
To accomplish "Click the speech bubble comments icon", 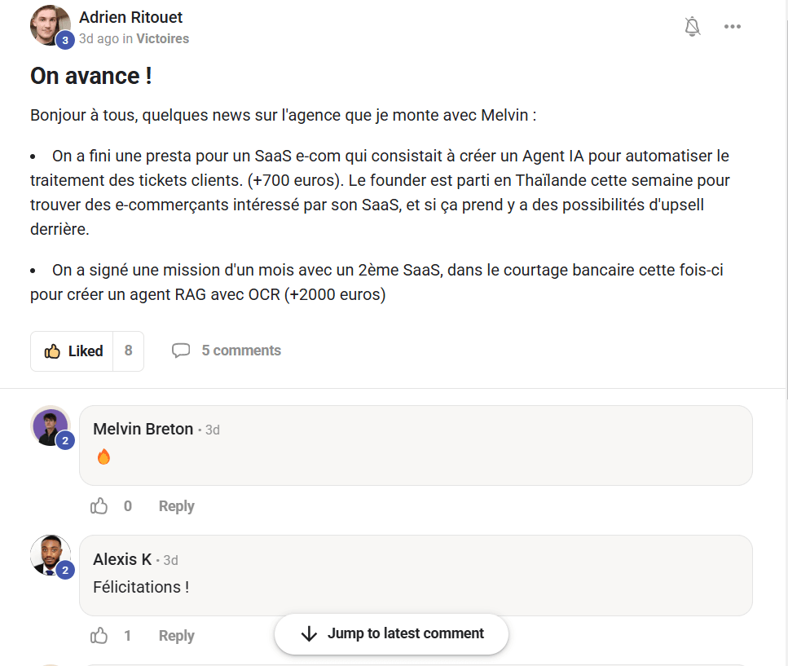I will click(181, 351).
